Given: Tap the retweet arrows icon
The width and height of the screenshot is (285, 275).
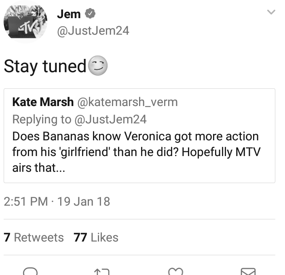Looking at the screenshot, I should point(102,271).
